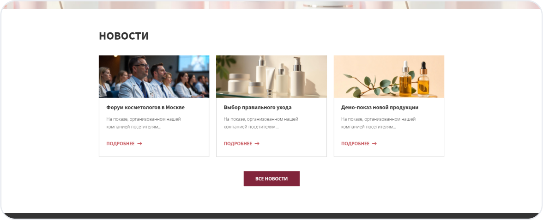This screenshot has height=220, width=543.
Task: Open the Форум косметологов в Москве headline
Action: 145,107
